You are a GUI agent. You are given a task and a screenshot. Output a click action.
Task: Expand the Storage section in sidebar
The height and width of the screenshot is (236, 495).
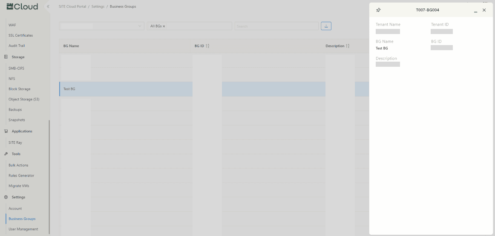18,57
